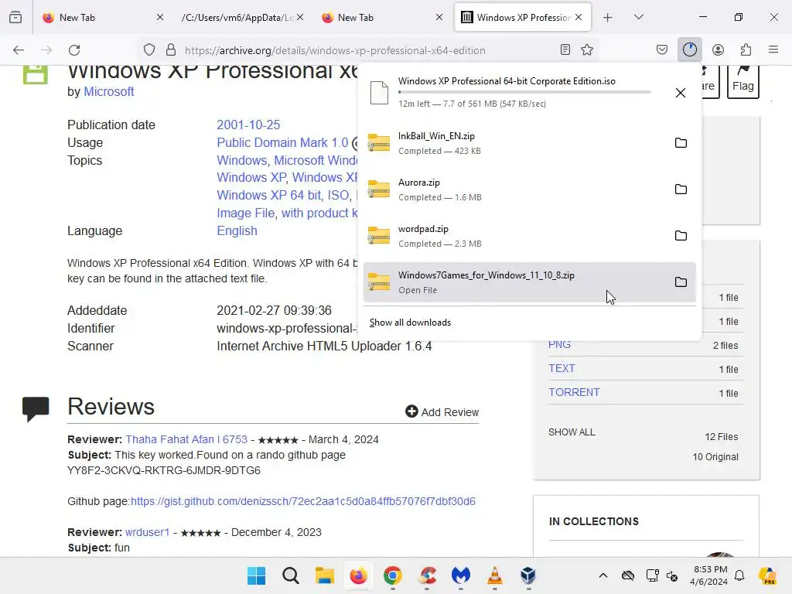Show wordpad.zip in folder
Image resolution: width=792 pixels, height=594 pixels.
point(681,236)
